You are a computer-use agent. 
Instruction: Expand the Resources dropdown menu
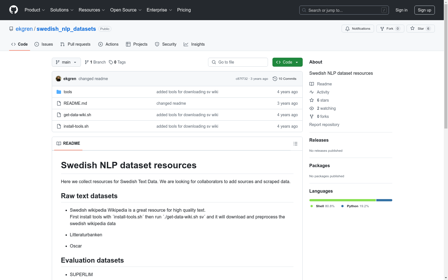(92, 10)
